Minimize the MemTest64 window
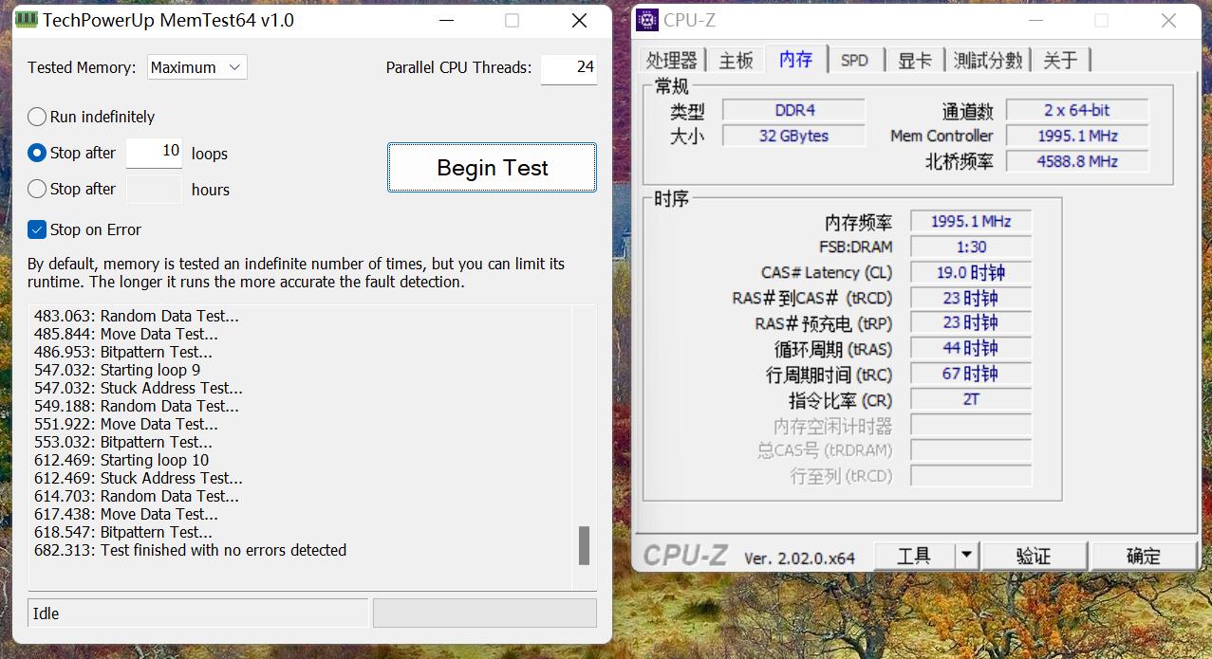The height and width of the screenshot is (659, 1212). pos(443,21)
